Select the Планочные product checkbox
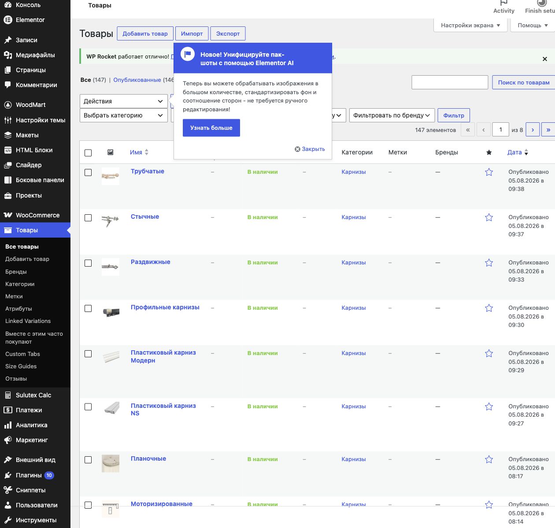The width and height of the screenshot is (555, 528). pos(88,460)
